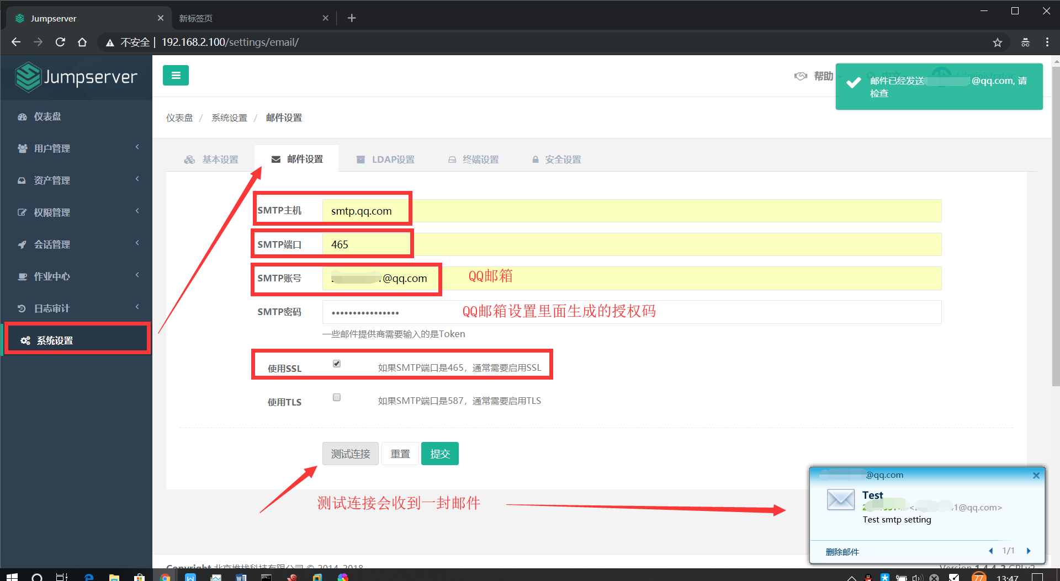Viewport: 1060px width, 581px height.
Task: Click the SMTP端口 input field
Action: tap(632, 244)
